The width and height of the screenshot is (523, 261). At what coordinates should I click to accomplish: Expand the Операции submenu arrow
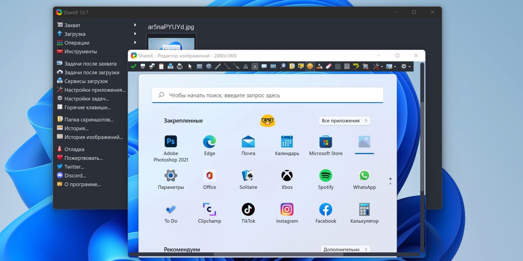tap(135, 42)
